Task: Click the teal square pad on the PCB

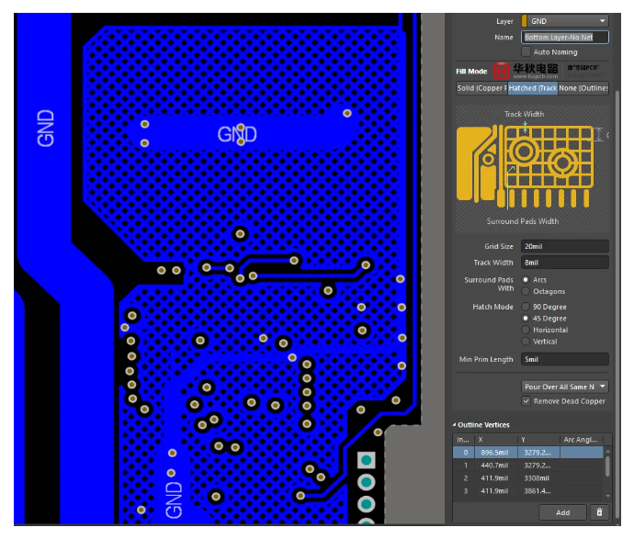Action: click(x=366, y=461)
